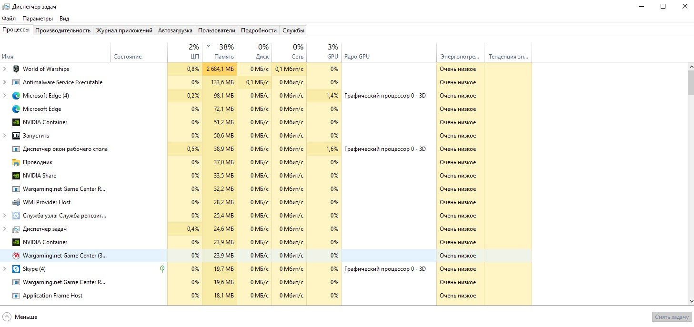This screenshot has width=694, height=327.
Task: Click Графический процессор 0 - 3D in Skype row
Action: click(385, 269)
